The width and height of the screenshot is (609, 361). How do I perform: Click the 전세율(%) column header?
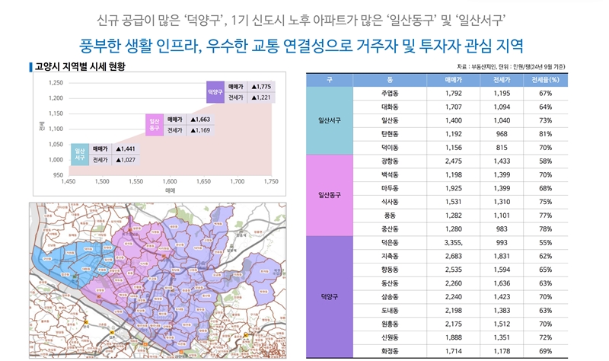pos(545,79)
